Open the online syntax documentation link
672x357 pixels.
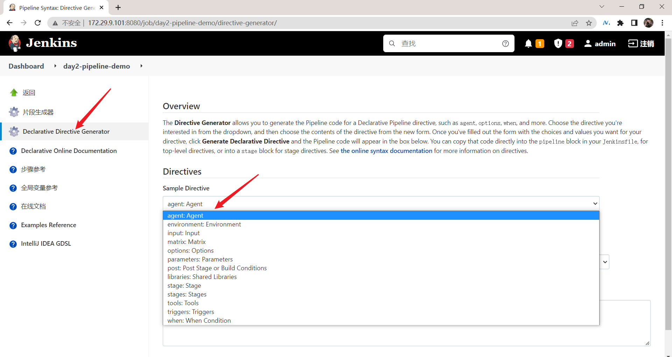click(x=386, y=151)
